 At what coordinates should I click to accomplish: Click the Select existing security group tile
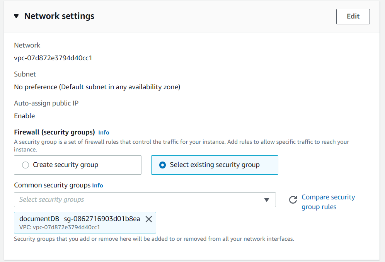[x=215, y=165]
